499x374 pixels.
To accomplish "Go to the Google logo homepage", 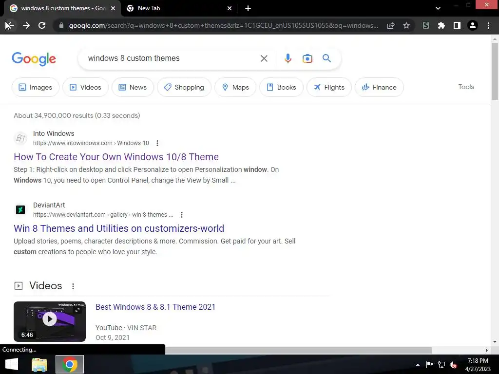I will 34,59.
